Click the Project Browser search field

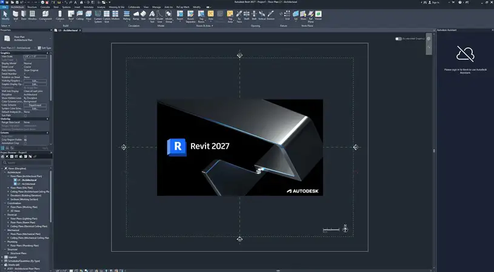(27, 163)
